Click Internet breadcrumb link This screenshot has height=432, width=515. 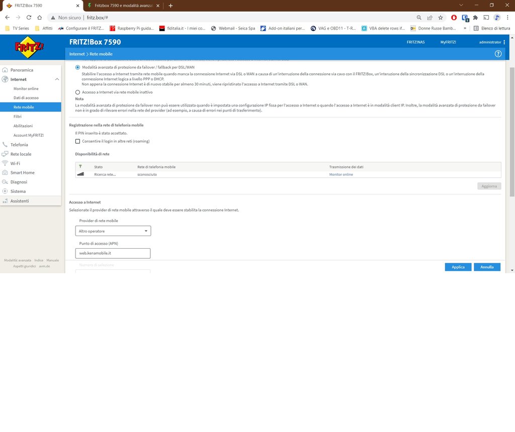coord(77,54)
